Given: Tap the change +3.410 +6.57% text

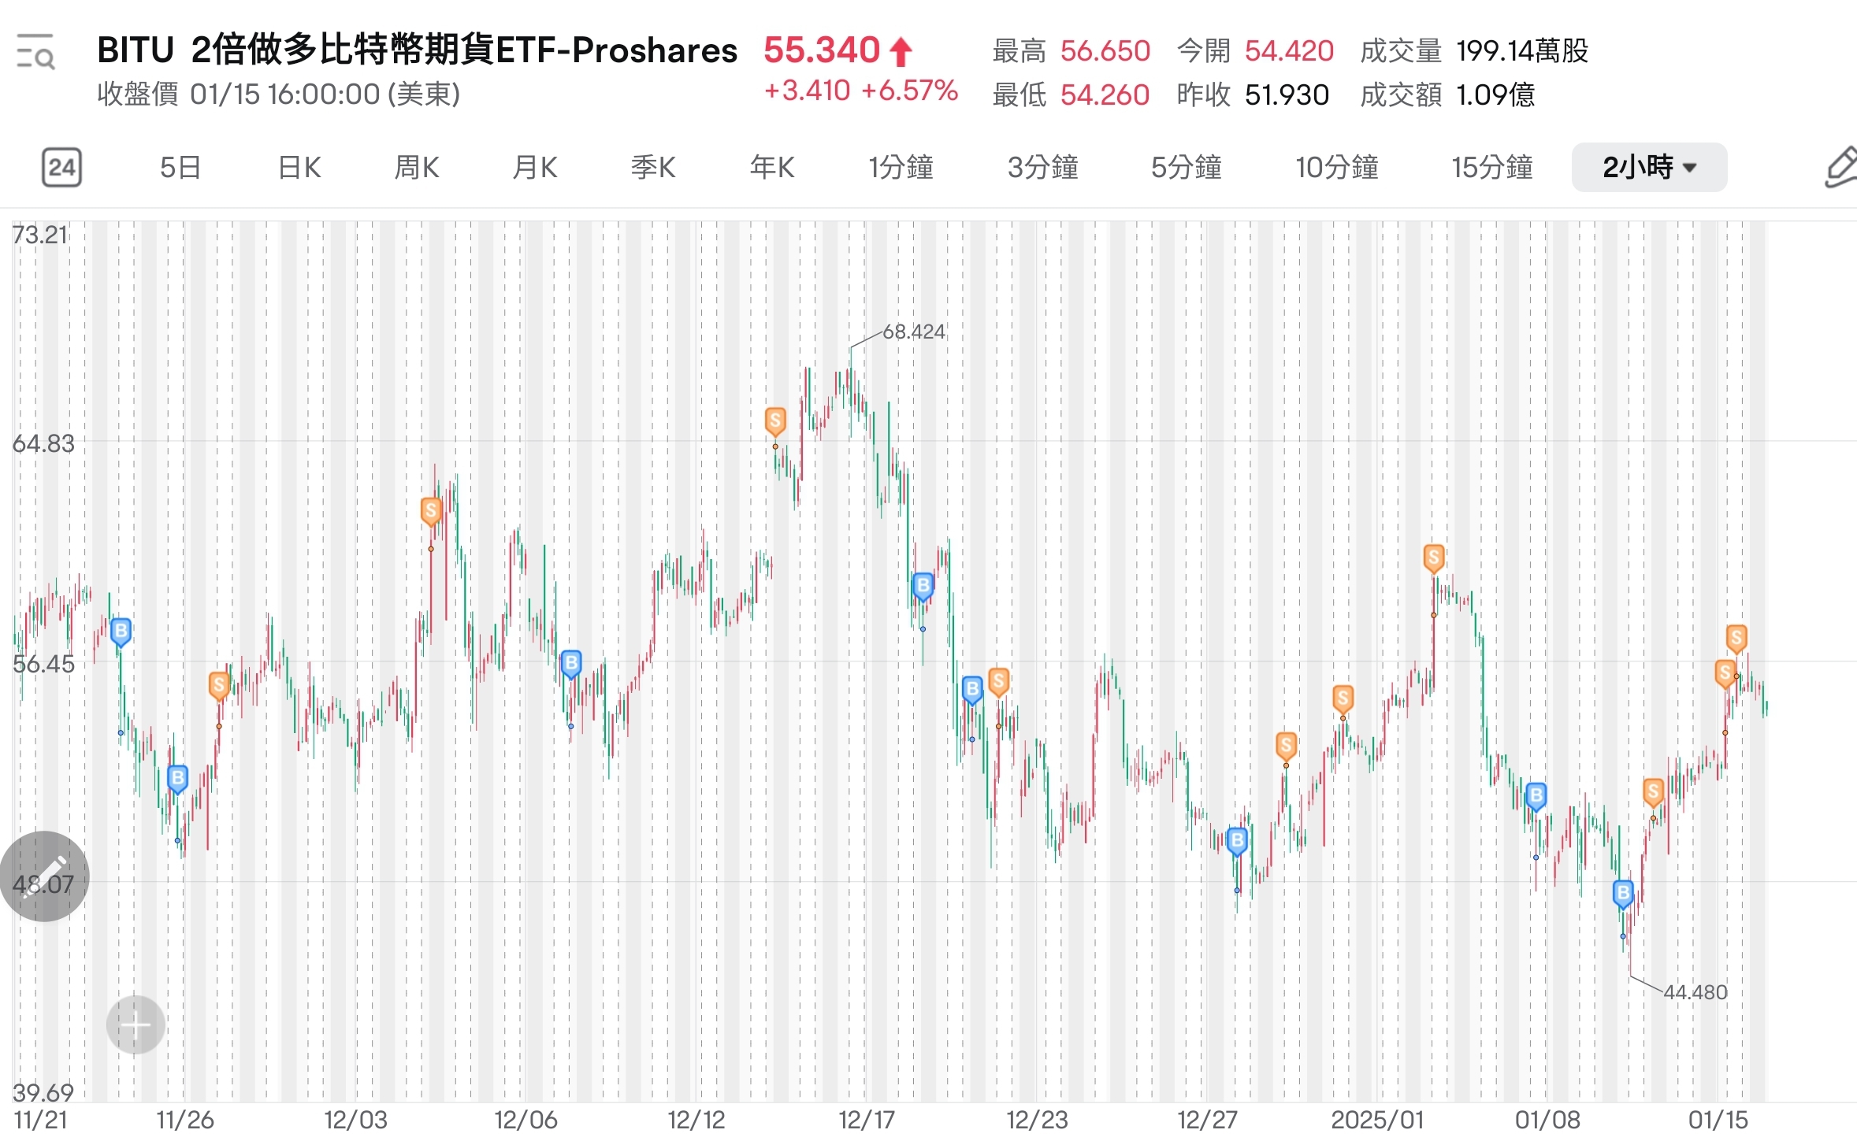Looking at the screenshot, I should click(861, 91).
